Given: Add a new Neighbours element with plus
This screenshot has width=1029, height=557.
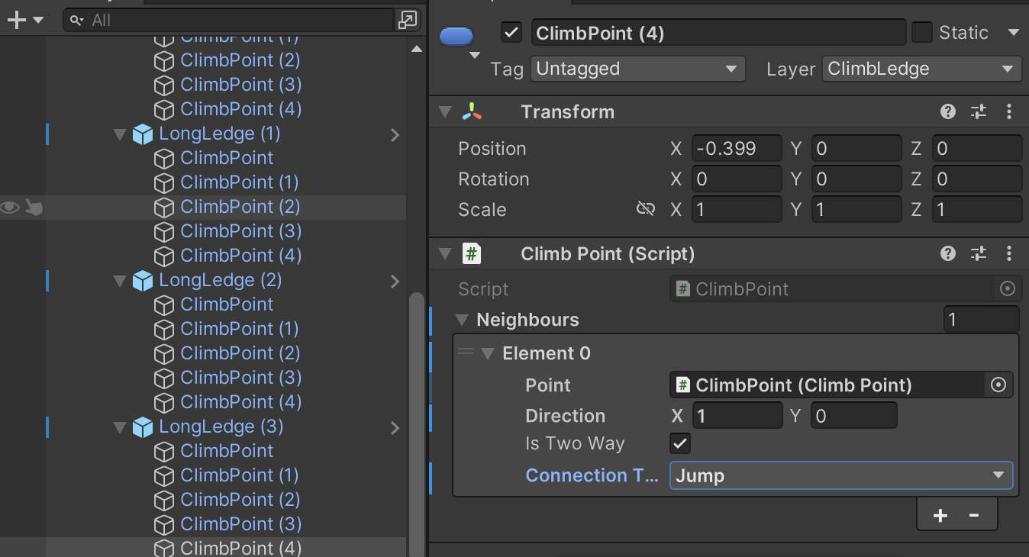Looking at the screenshot, I should (x=940, y=516).
